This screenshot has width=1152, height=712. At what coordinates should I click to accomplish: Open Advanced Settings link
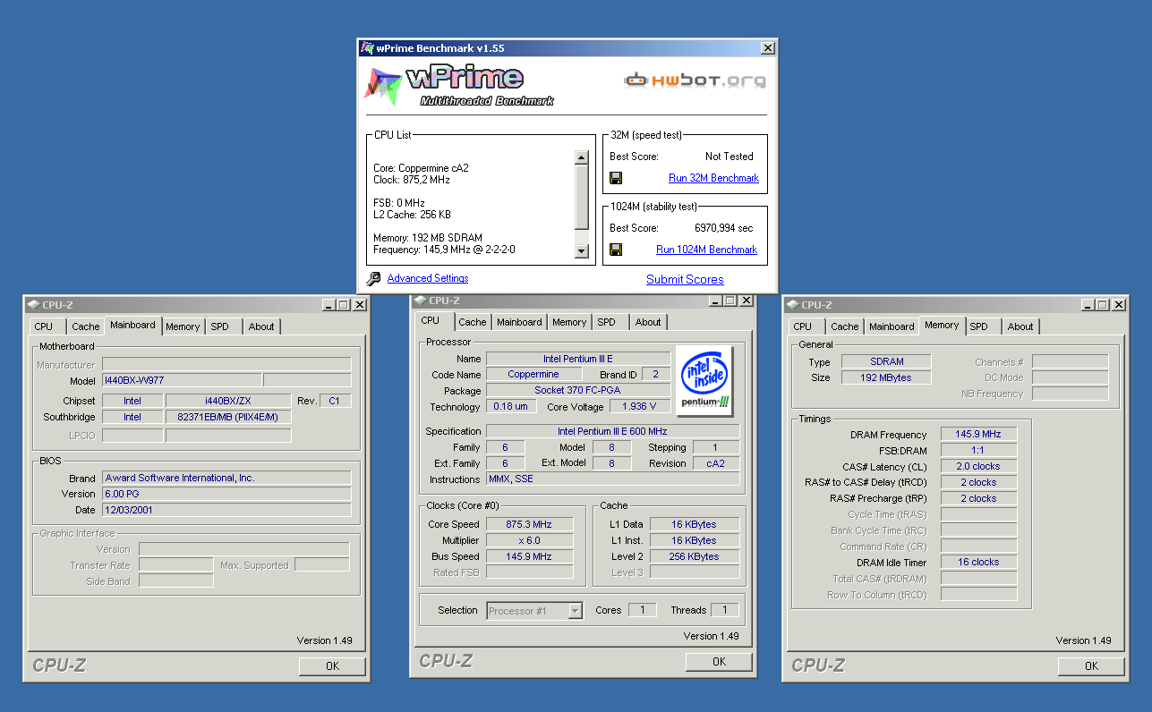click(428, 278)
